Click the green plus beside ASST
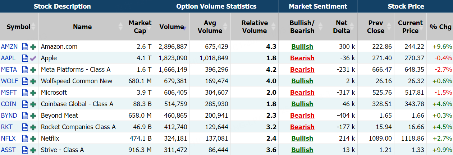The height and width of the screenshot is (155, 453). (33, 150)
